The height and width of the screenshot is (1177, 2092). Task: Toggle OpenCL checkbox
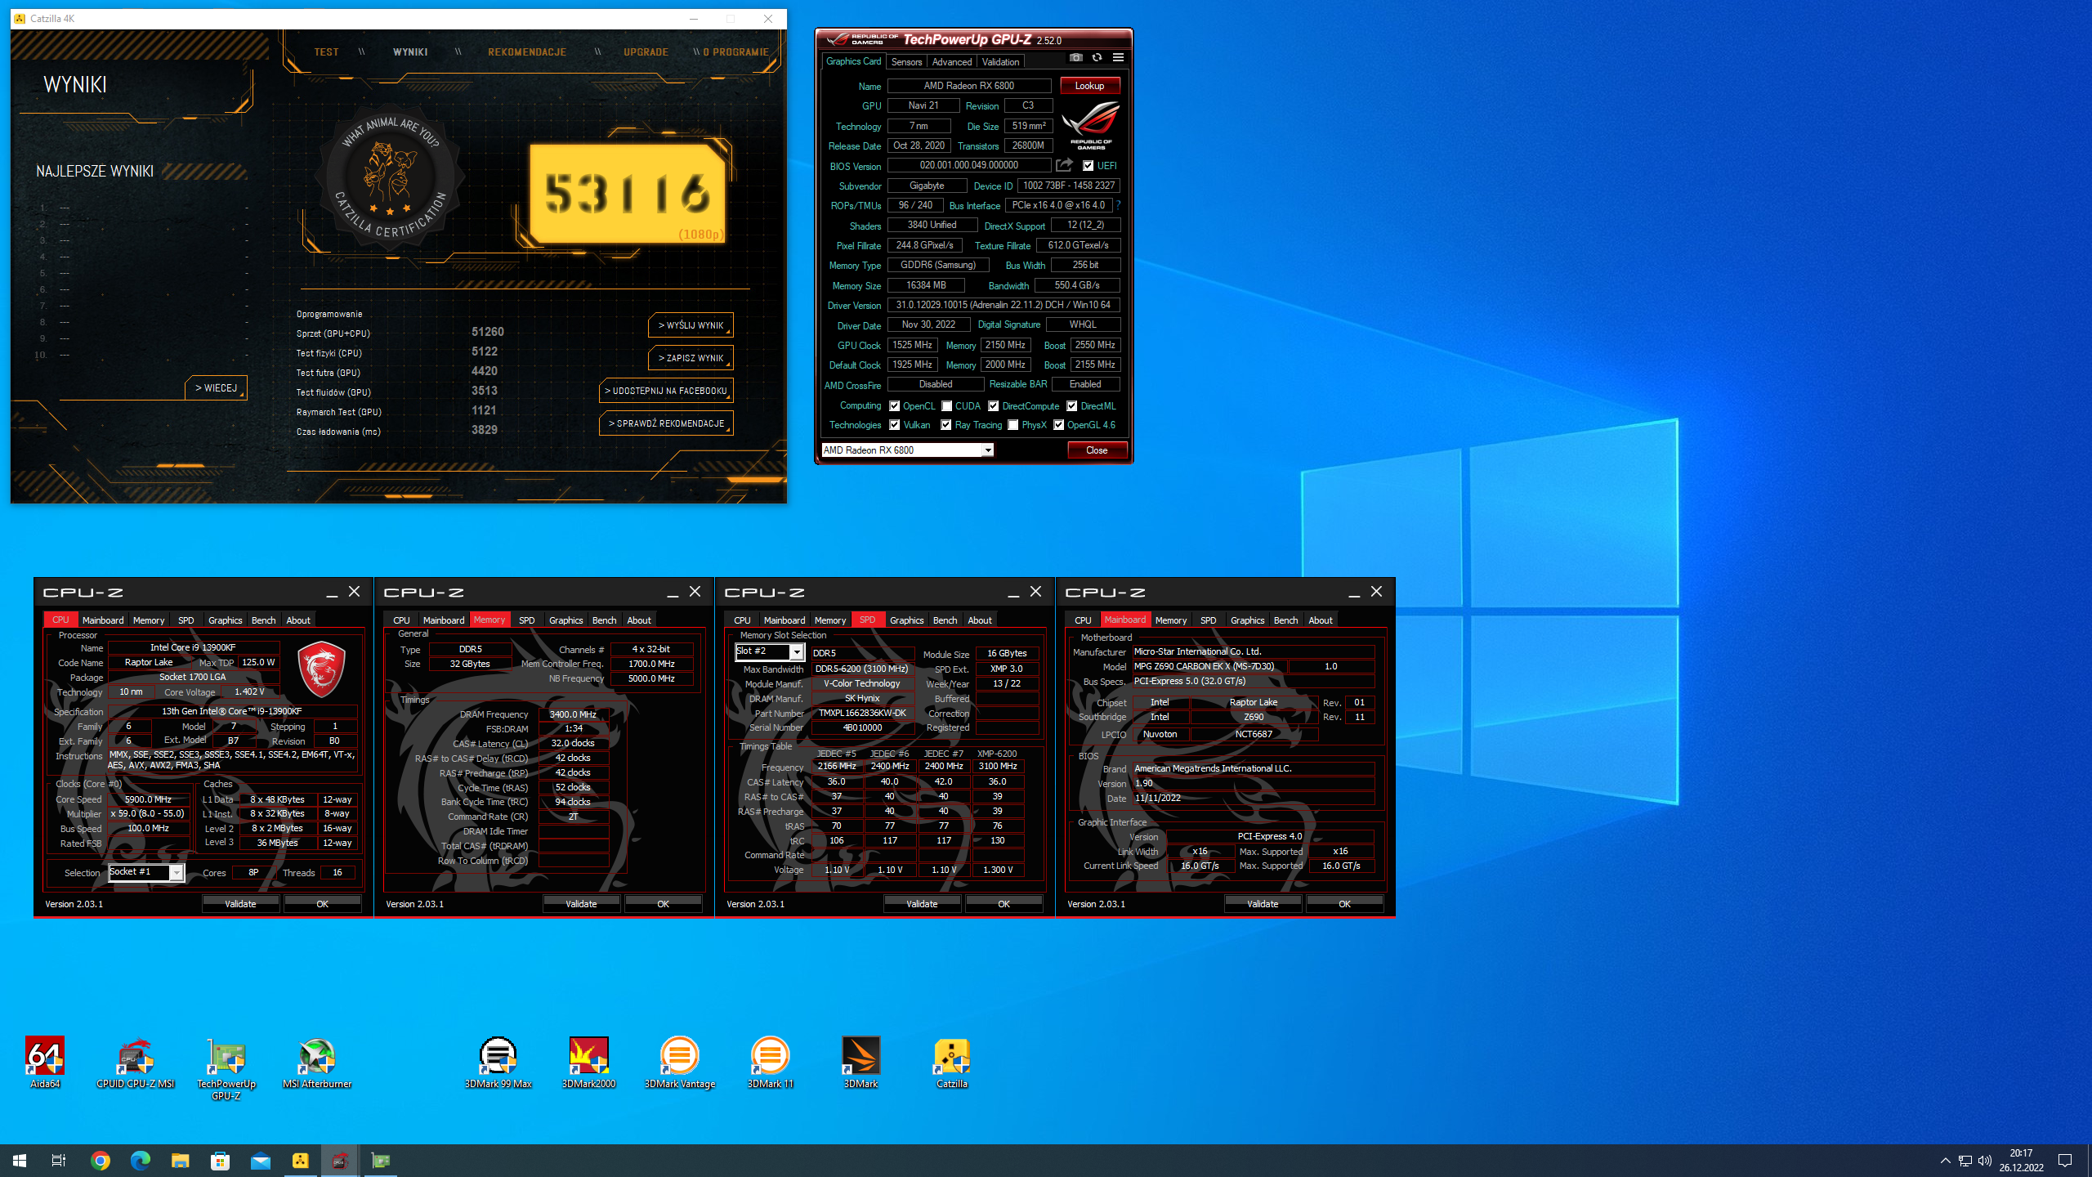pyautogui.click(x=895, y=406)
